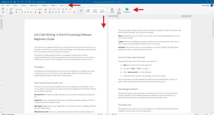
Task: Click the text highlight color button
Action: [36, 12]
